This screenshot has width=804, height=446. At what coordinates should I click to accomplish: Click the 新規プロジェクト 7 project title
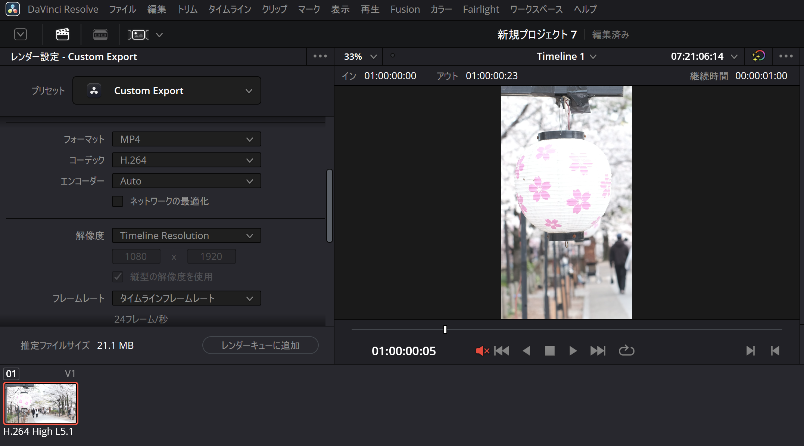[x=537, y=35]
